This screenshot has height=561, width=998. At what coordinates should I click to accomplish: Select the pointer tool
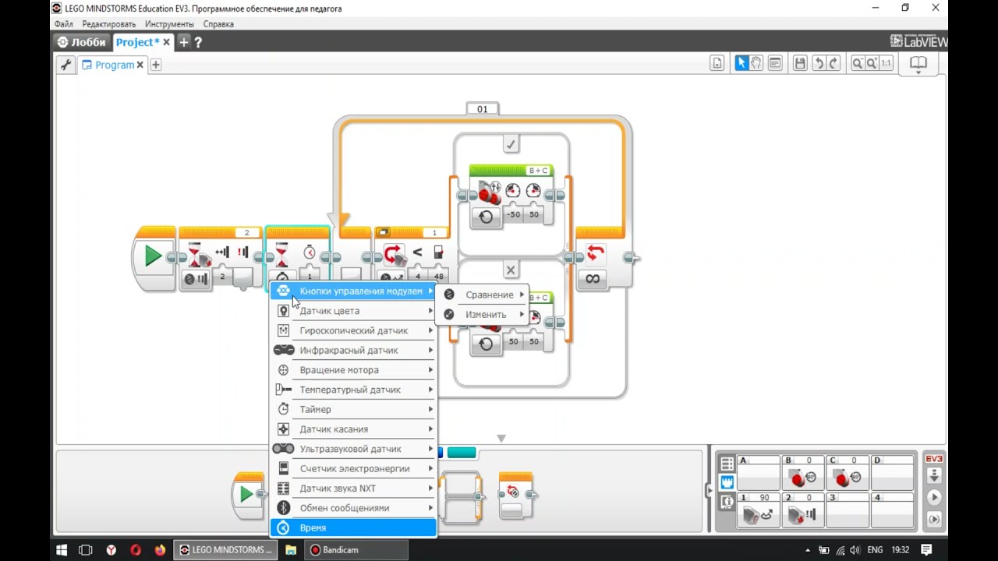741,64
